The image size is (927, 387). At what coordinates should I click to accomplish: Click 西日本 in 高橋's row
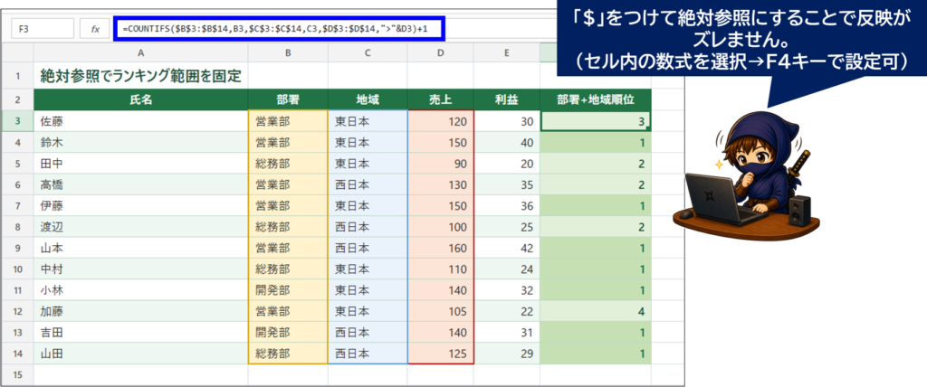click(x=368, y=185)
